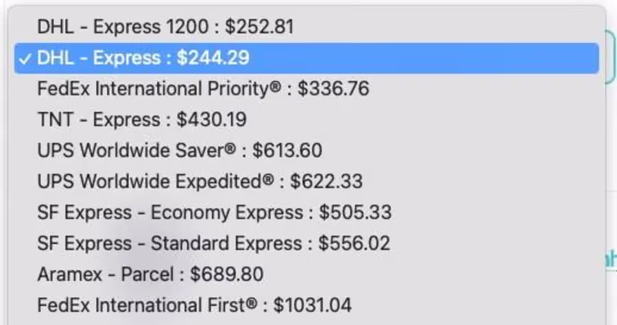617x325 pixels.
Task: Click the $613.60 UPS Saver price
Action: tap(287, 150)
